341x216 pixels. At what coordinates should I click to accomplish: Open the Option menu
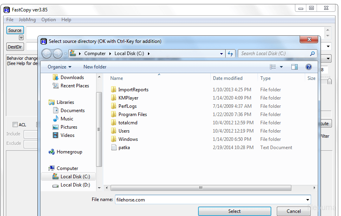pyautogui.click(x=48, y=20)
